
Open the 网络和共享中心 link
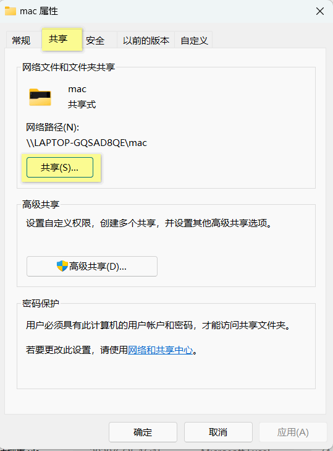coord(161,350)
